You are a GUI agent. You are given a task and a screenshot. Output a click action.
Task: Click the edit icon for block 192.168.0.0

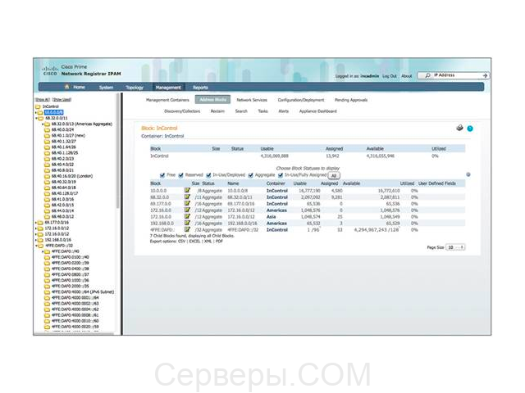click(187, 223)
